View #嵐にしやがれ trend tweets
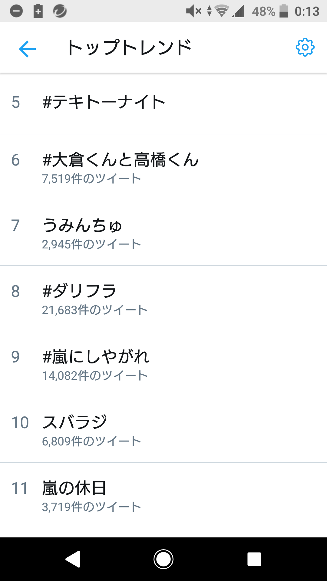327x581 pixels. [x=163, y=364]
